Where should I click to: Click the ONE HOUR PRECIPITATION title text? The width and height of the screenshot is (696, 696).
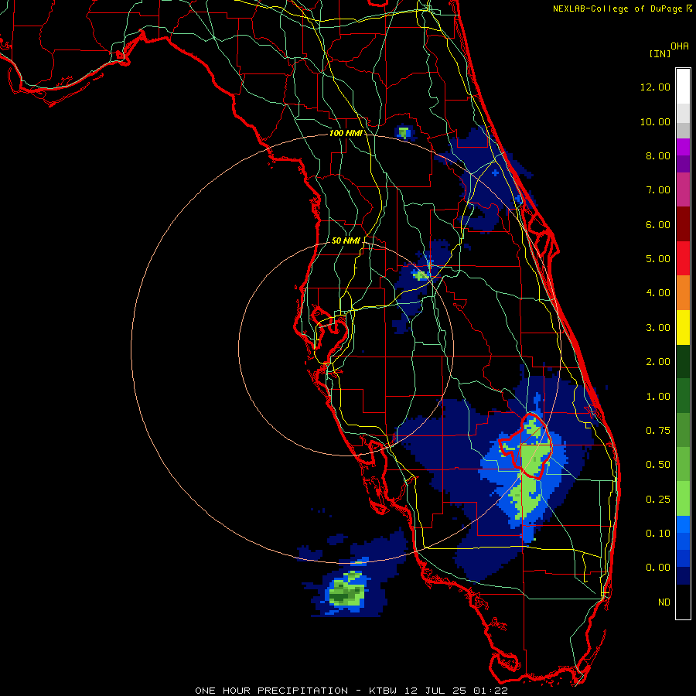[271, 691]
